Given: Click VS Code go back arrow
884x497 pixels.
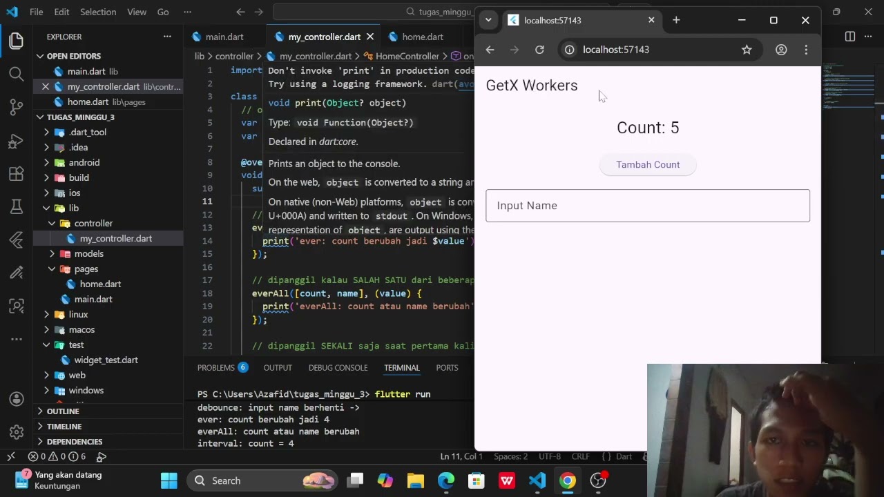Looking at the screenshot, I should click(240, 12).
